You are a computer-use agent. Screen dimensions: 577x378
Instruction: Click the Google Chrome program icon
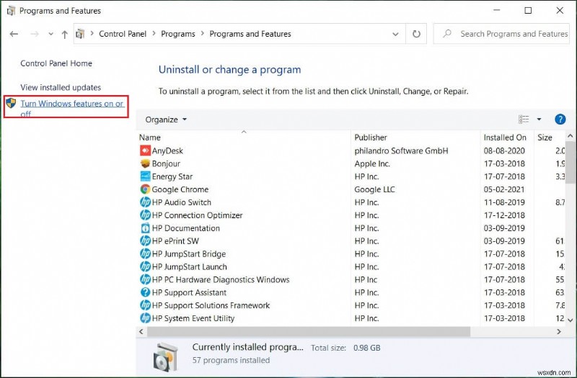(x=146, y=189)
